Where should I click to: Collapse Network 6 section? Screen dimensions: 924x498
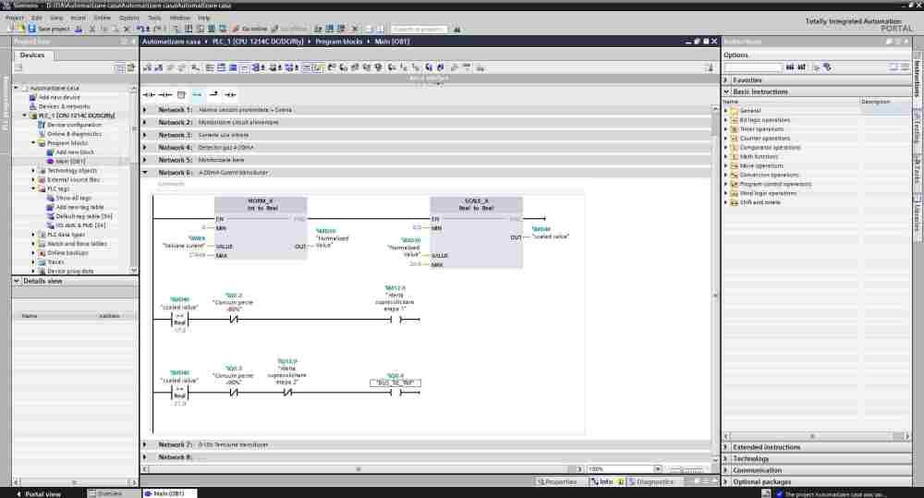[145, 173]
